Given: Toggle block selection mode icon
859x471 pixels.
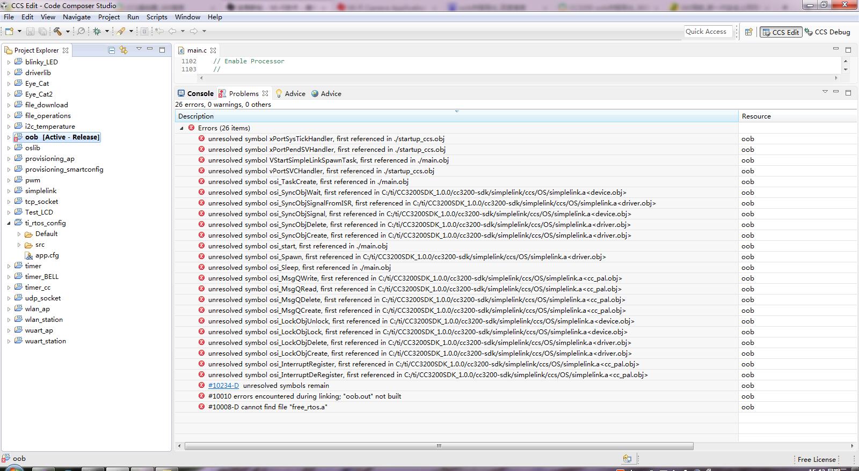Looking at the screenshot, I should tap(144, 31).
